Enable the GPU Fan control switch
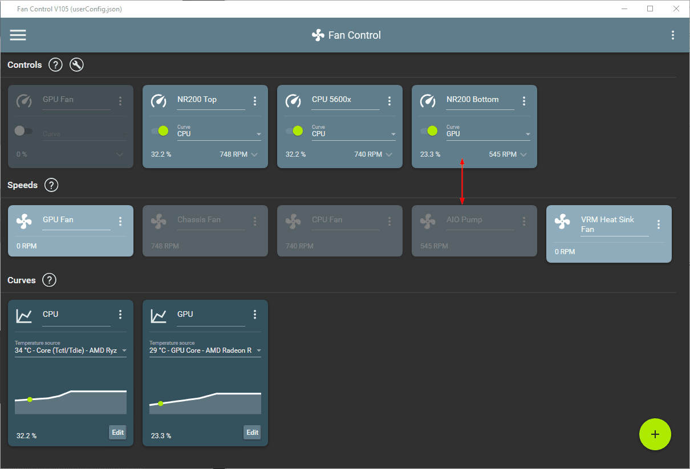Viewport: 690px width, 469px height. click(23, 131)
